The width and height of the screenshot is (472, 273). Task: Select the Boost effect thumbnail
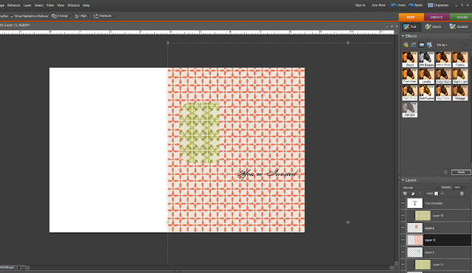pyautogui.click(x=410, y=59)
